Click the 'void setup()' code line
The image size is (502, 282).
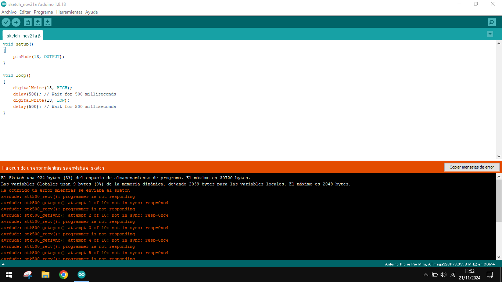click(18, 44)
